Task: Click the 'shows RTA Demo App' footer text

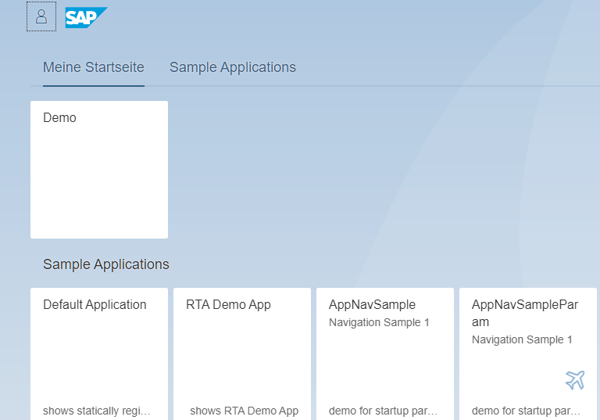Action: pos(245,411)
